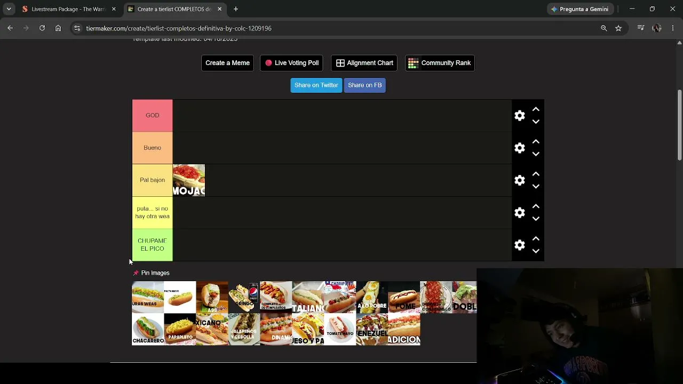Bookmark page with star icon
The image size is (683, 384).
[618, 28]
